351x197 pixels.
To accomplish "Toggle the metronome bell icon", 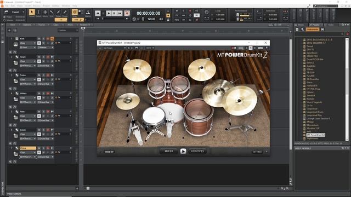I will pos(168,20).
